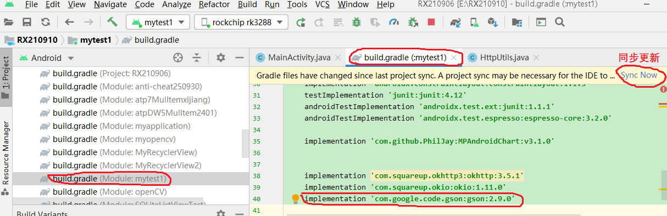Image resolution: width=667 pixels, height=216 pixels.
Task: Click the Select Opened File target icon
Action: 177,58
